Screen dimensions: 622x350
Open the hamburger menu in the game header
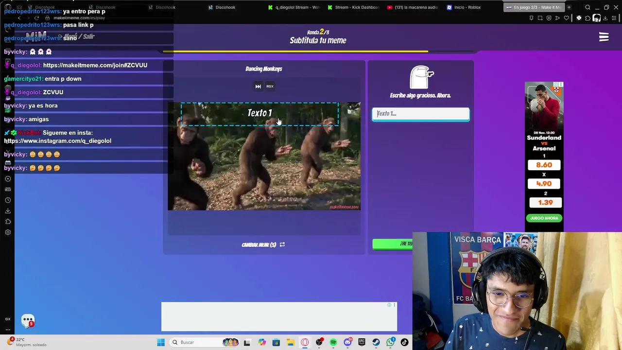pos(604,37)
